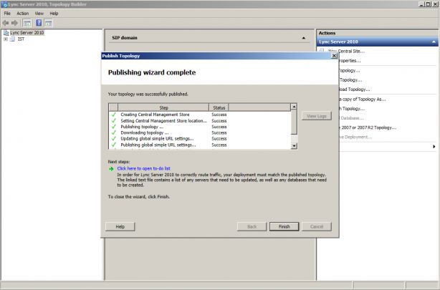Click checkmark beside Updating global simple URL settings
Screen dimensions: 440x290
tap(114, 138)
